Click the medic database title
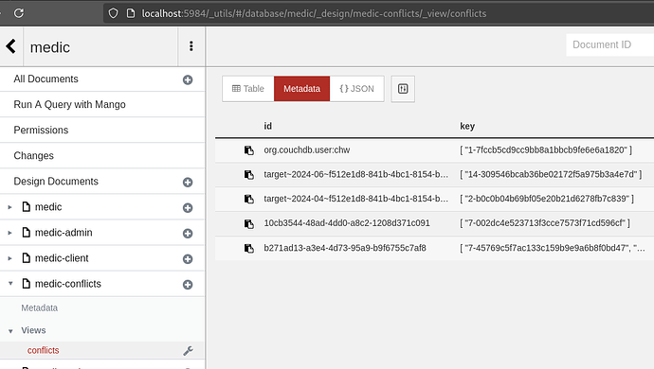This screenshot has height=369, width=654. 50,47
